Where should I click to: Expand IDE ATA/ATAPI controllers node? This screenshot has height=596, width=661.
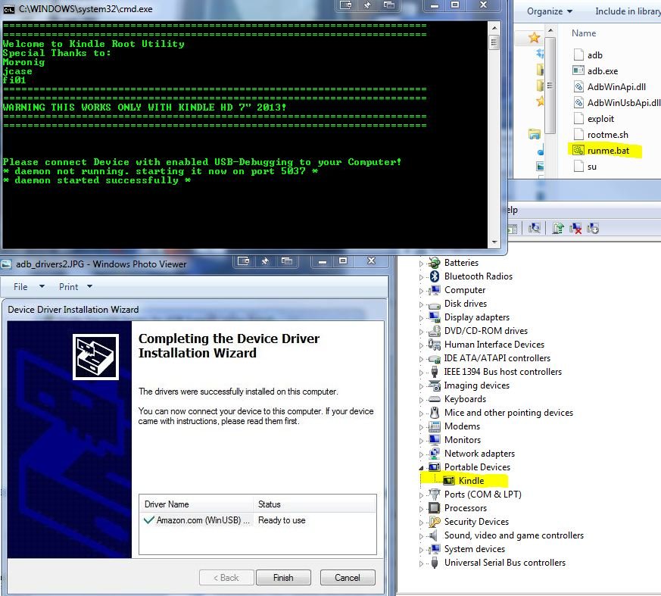pyautogui.click(x=421, y=360)
